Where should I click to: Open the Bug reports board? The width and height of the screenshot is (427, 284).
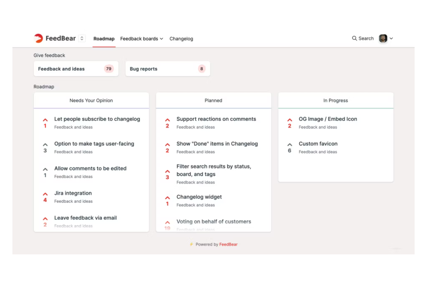pos(168,69)
